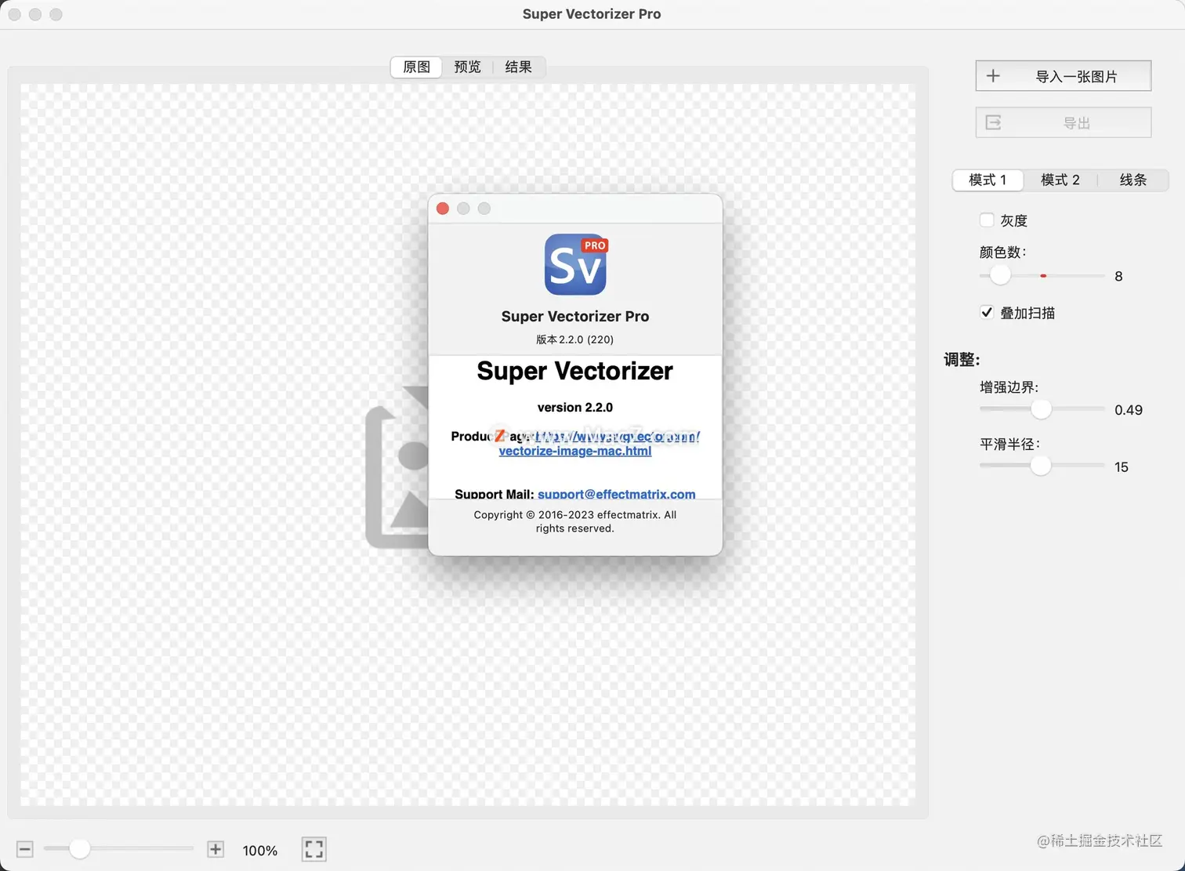Screen dimensions: 1185x871
Task: Click the 颜色数 slider knob
Action: point(1000,275)
